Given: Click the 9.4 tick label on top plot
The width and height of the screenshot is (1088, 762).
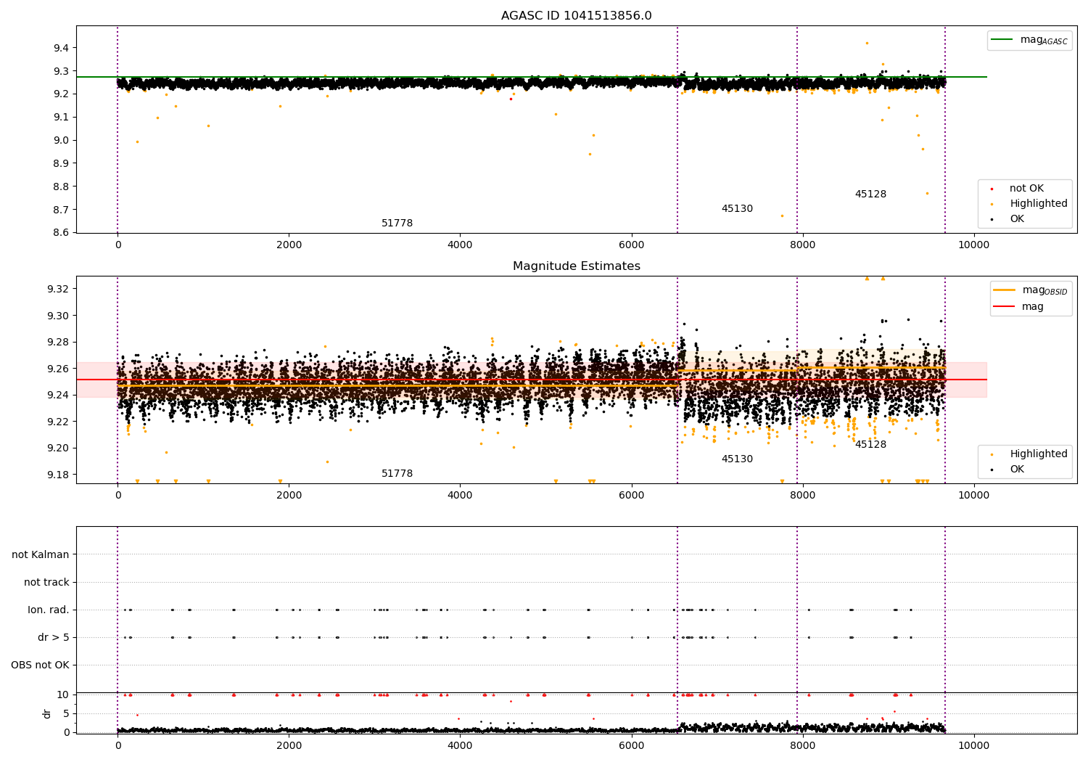Looking at the screenshot, I should coord(61,48).
